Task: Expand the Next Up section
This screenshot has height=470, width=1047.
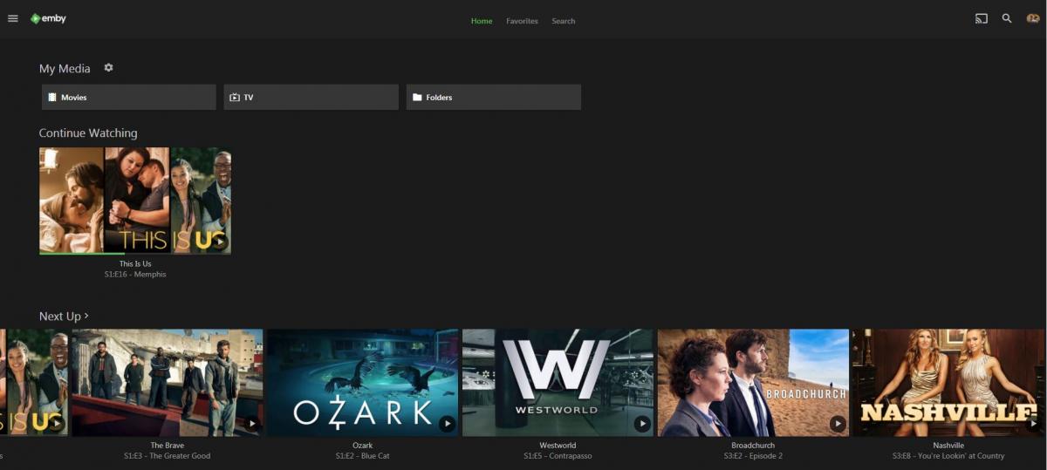Action: point(64,316)
